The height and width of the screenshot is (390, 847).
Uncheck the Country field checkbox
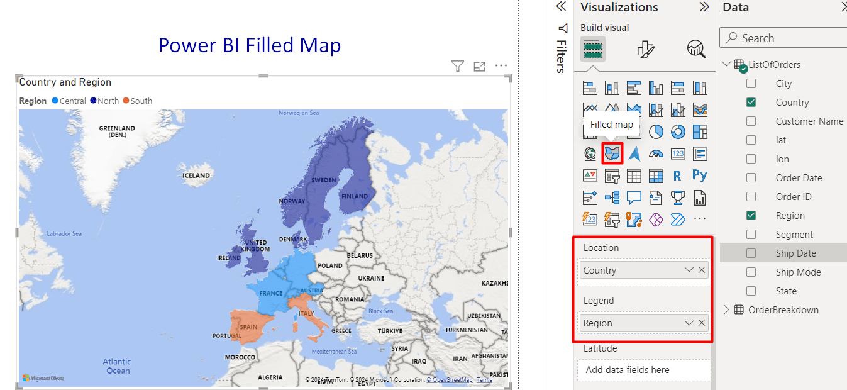click(x=751, y=102)
